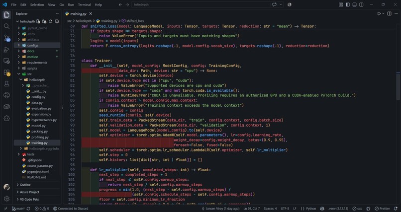
Task: Toggle Prettier formatter in status bar
Action: pyautogui.click(x=382, y=209)
